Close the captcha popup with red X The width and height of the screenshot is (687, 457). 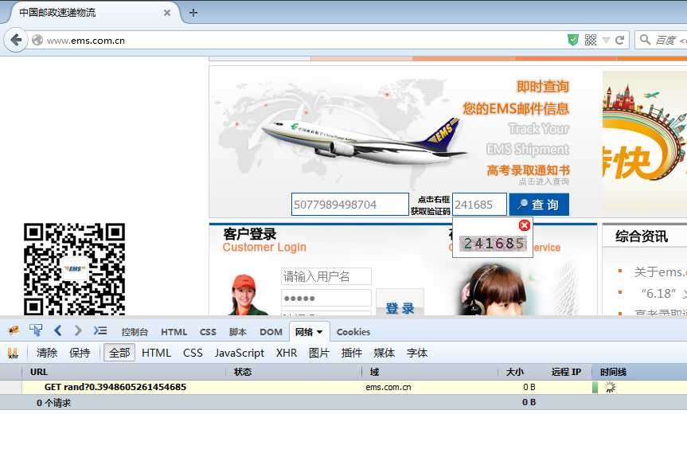tap(525, 225)
